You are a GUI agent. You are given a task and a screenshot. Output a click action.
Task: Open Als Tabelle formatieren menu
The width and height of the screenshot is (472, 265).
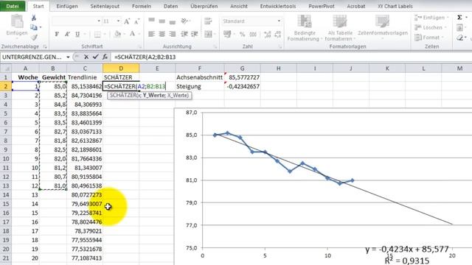340,28
